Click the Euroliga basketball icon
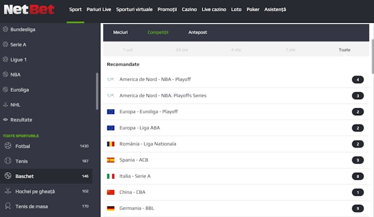The image size is (374, 217). (5, 90)
